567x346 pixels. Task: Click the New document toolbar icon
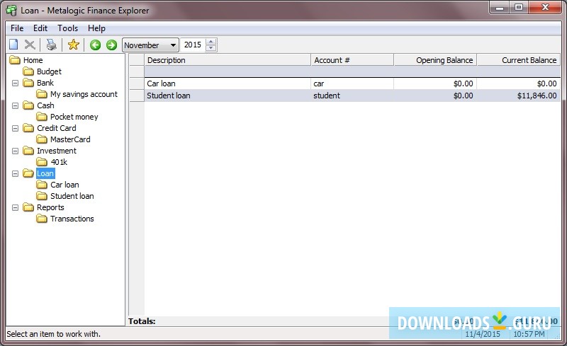tap(13, 45)
